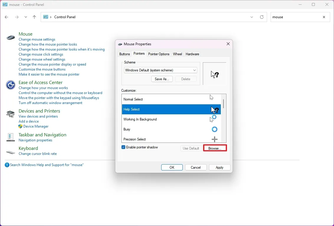Refresh the Control Panel page

point(262,17)
